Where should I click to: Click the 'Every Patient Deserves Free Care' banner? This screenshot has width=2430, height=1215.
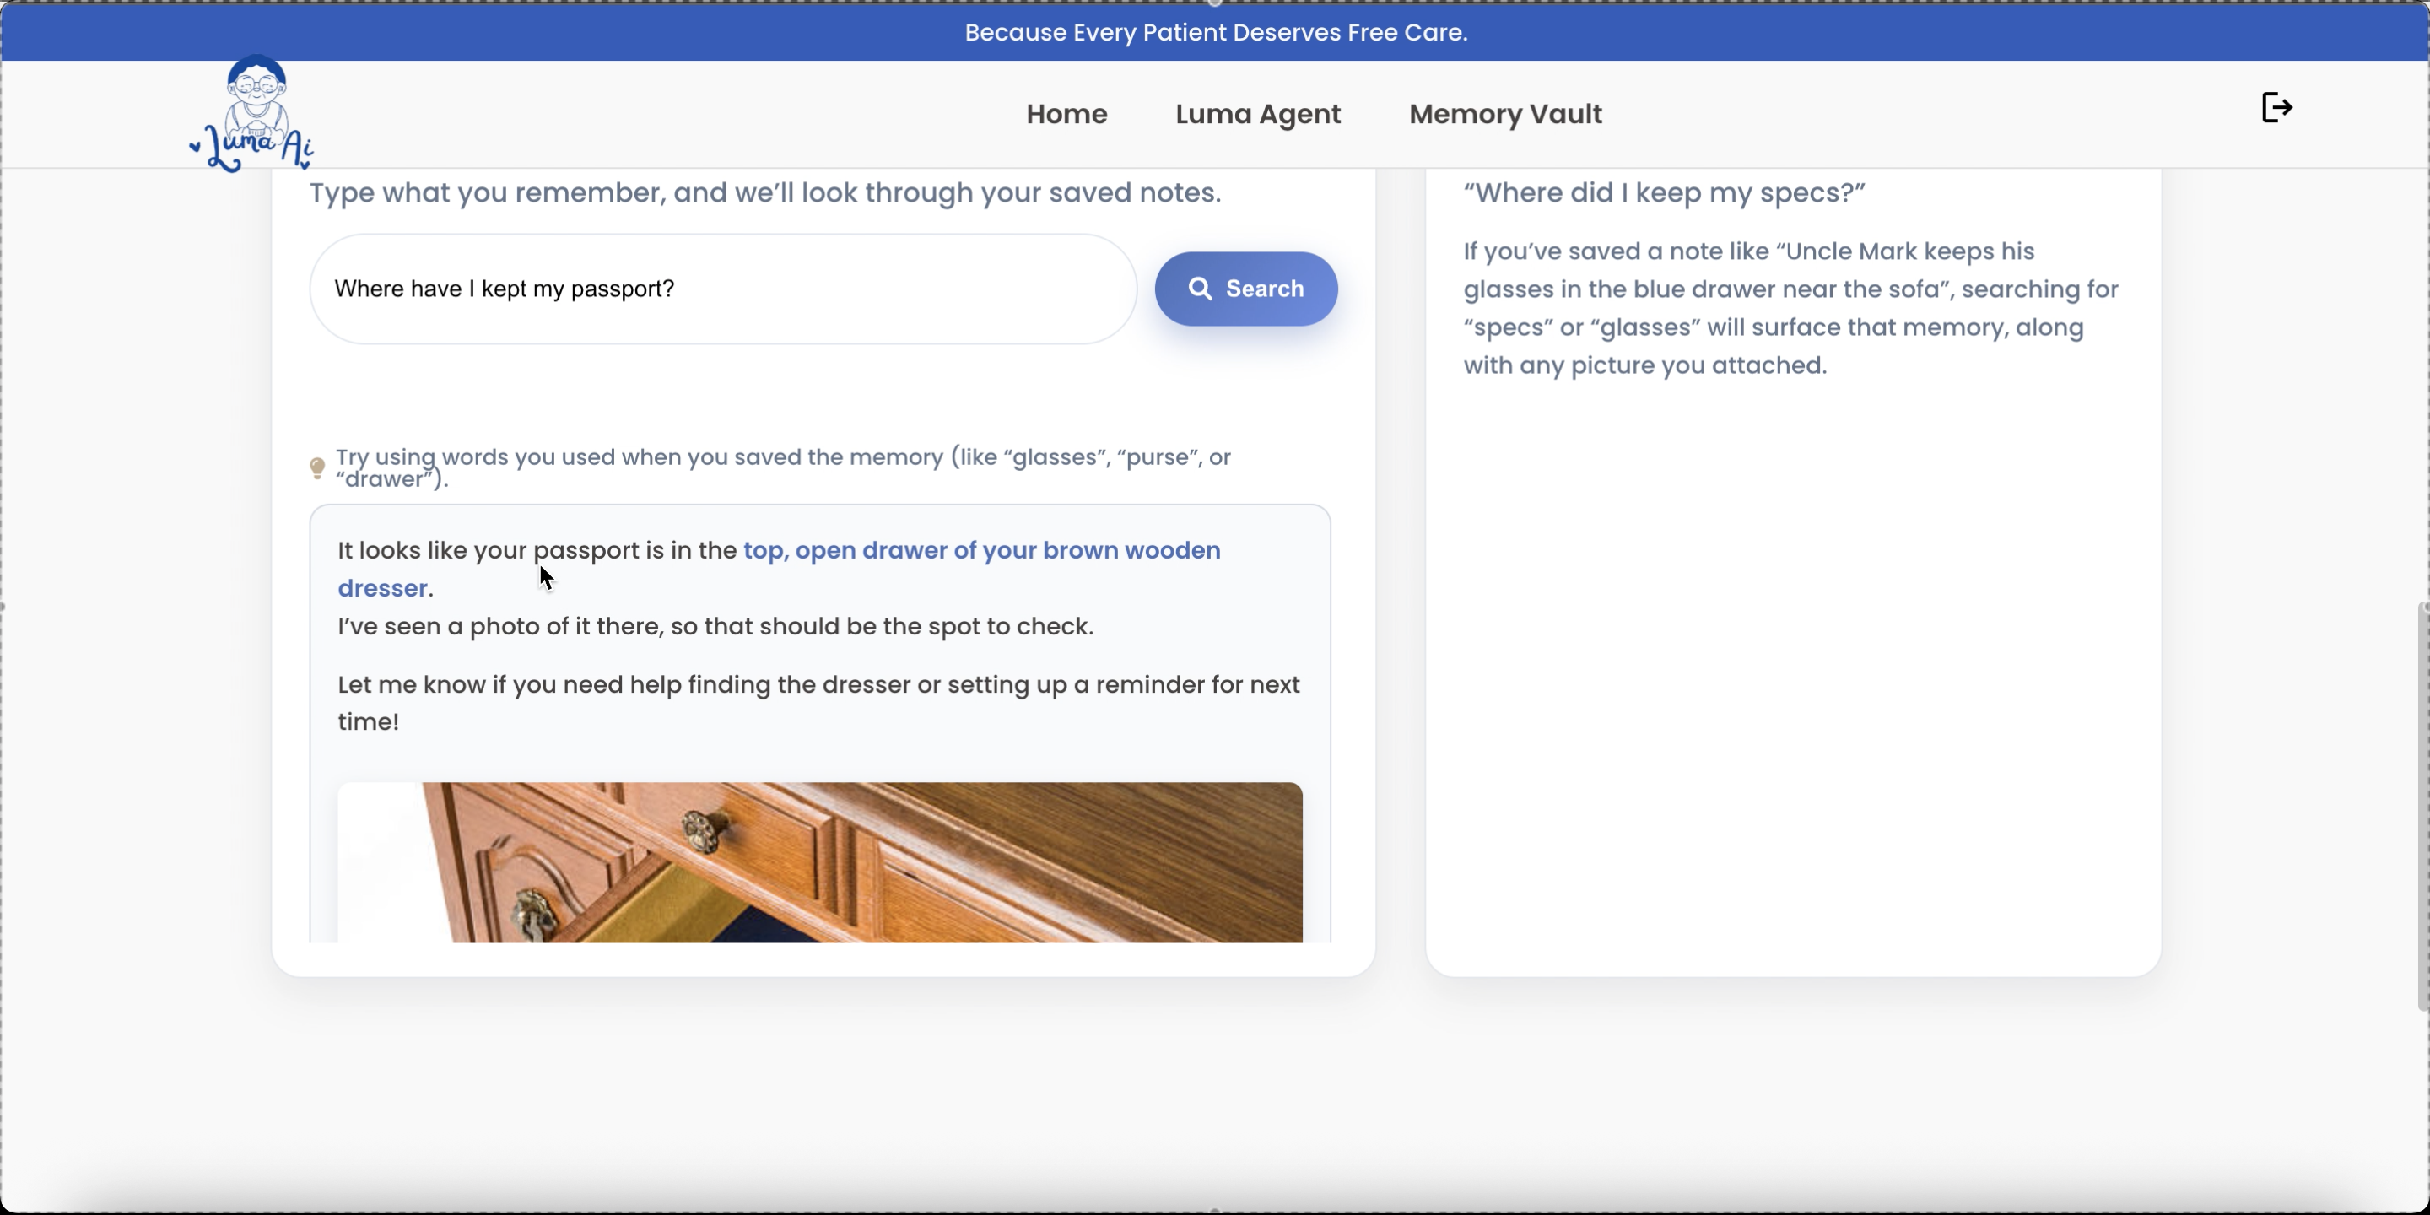point(1215,32)
